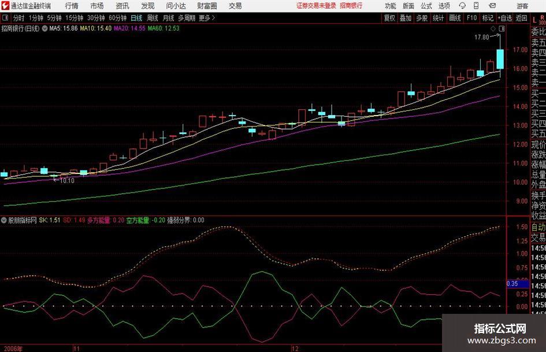The height and width of the screenshot is (352, 546).
Task: Click the MA20: 14.55 label
Action: (129, 28)
